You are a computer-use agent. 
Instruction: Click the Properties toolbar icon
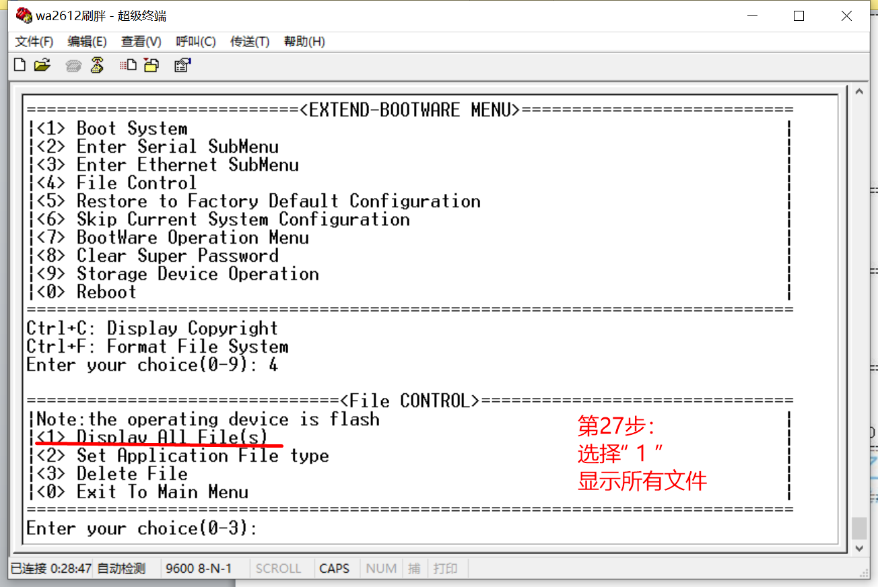pos(182,65)
